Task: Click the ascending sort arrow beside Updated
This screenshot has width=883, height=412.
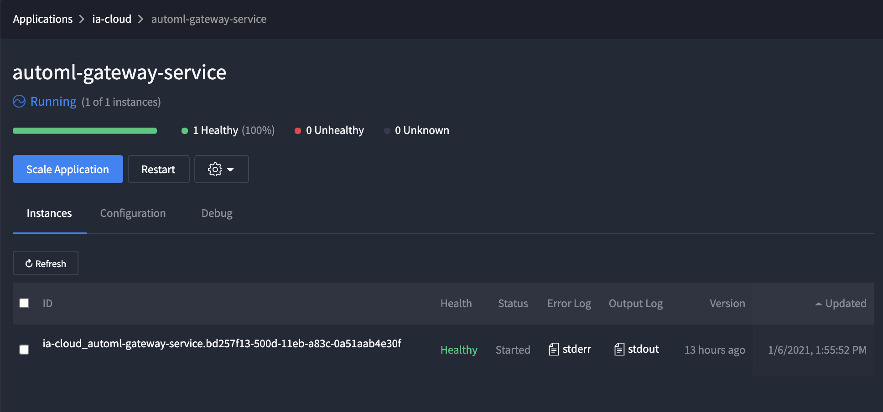Action: coord(819,304)
